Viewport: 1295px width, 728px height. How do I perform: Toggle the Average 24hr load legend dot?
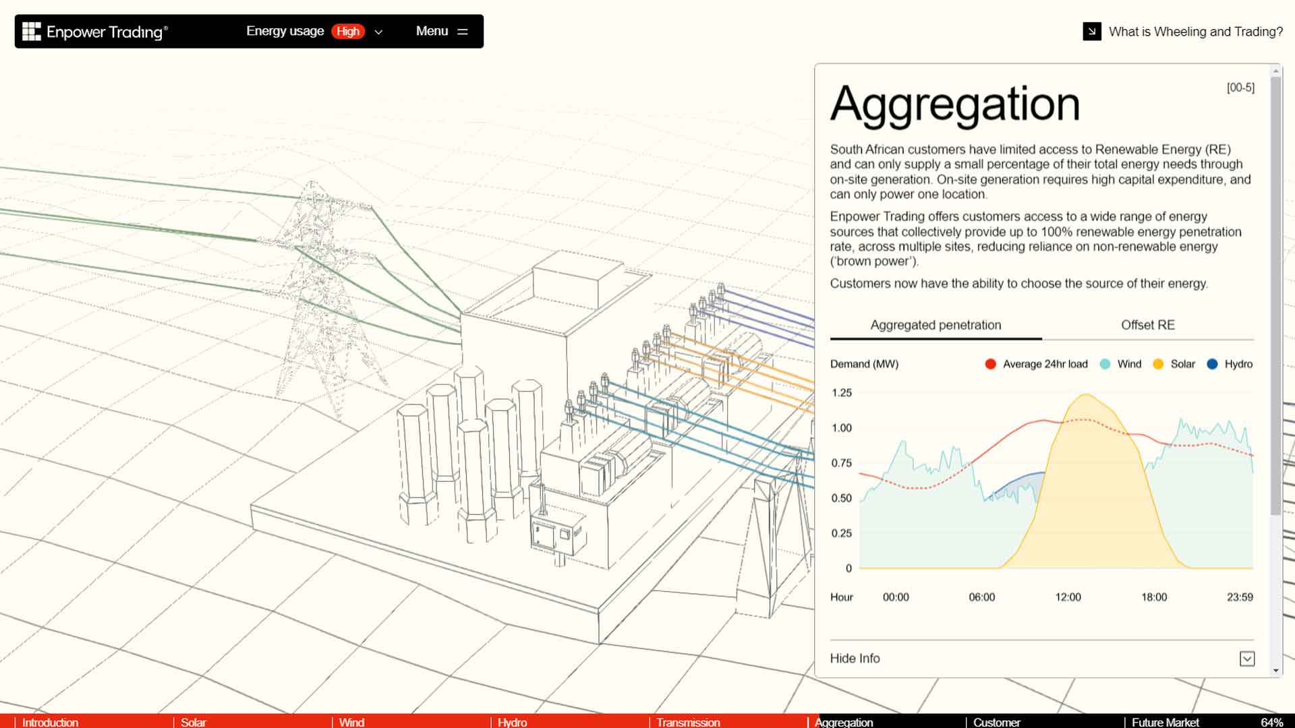990,364
